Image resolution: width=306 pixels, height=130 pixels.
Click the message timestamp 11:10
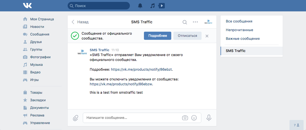click(115, 50)
